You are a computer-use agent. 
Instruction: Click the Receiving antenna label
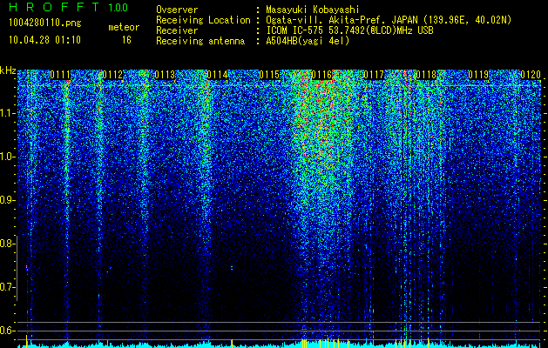coord(200,41)
